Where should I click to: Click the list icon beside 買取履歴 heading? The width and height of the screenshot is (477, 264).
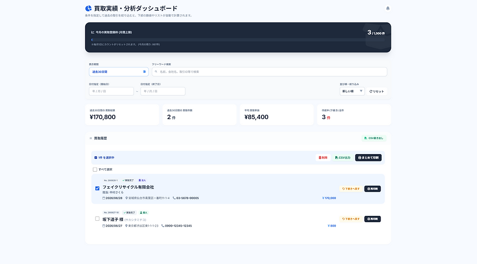[x=91, y=138]
